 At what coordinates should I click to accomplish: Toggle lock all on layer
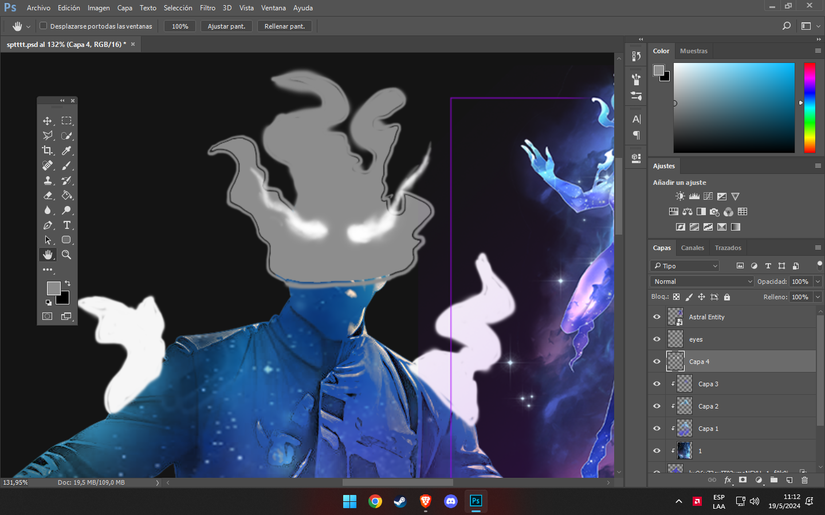727,297
